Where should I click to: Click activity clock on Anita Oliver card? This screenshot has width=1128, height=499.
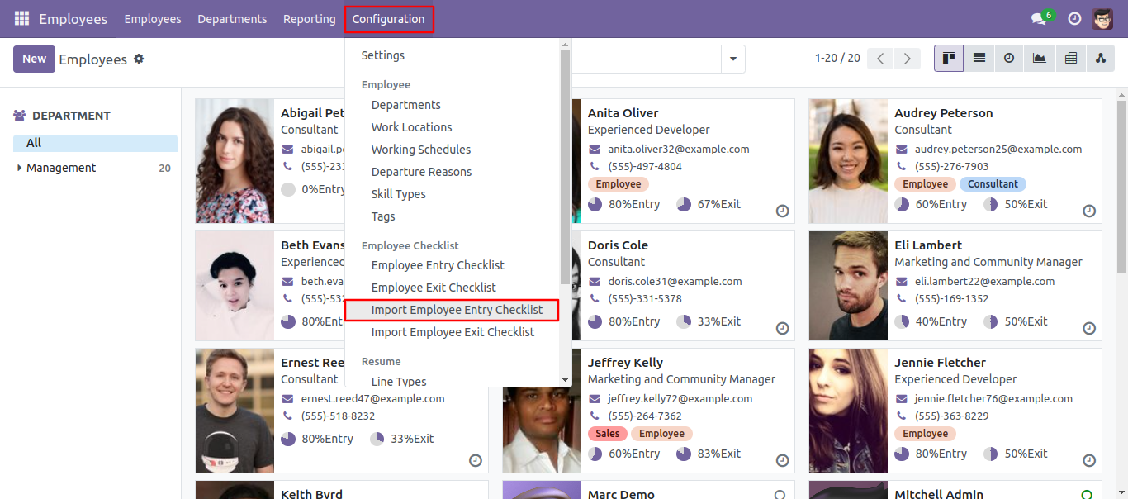(x=782, y=211)
